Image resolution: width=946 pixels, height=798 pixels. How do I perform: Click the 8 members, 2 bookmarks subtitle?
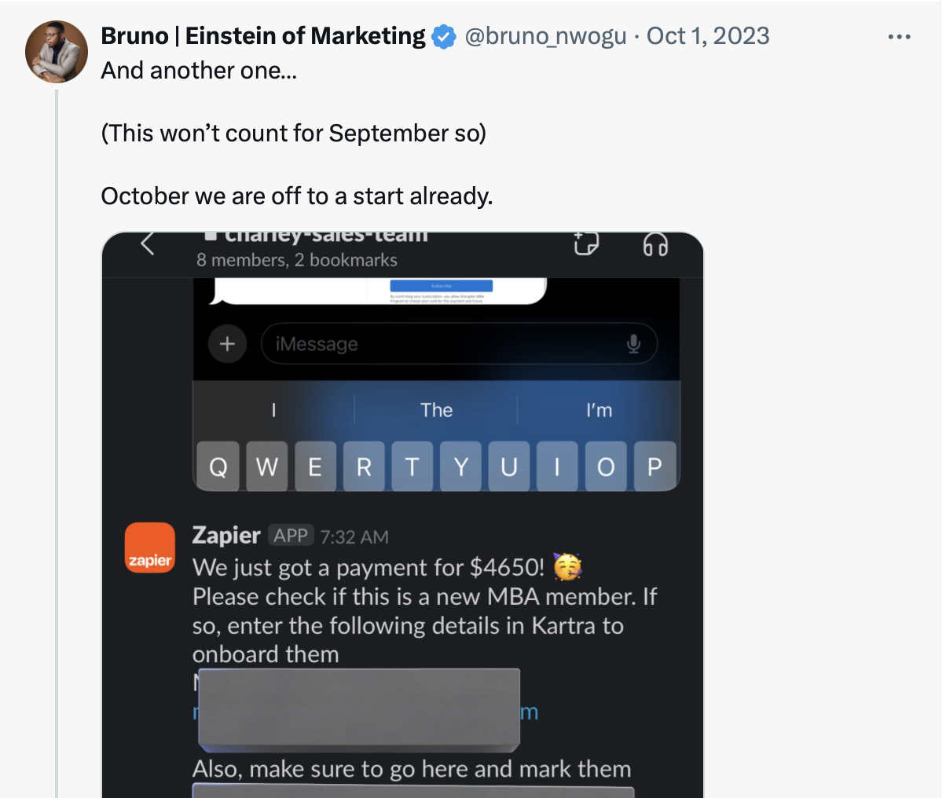click(297, 260)
